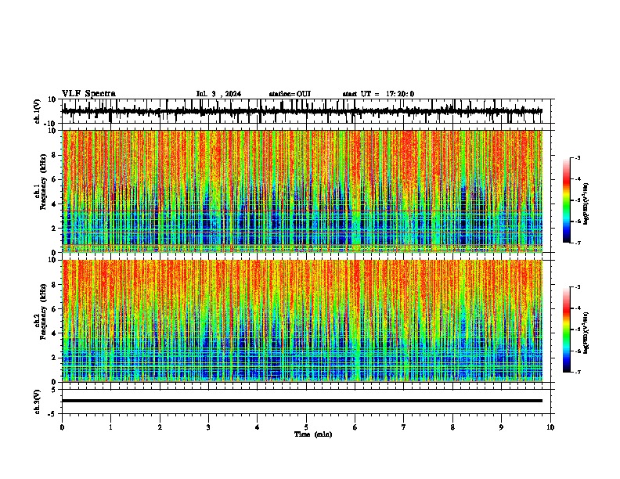
Task: Click the ch.1 "Frequency (kHz)" axis label
Action: point(44,182)
